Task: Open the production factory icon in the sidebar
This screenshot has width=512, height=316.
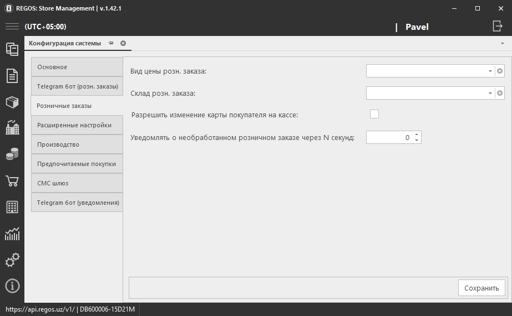Action: (x=12, y=128)
